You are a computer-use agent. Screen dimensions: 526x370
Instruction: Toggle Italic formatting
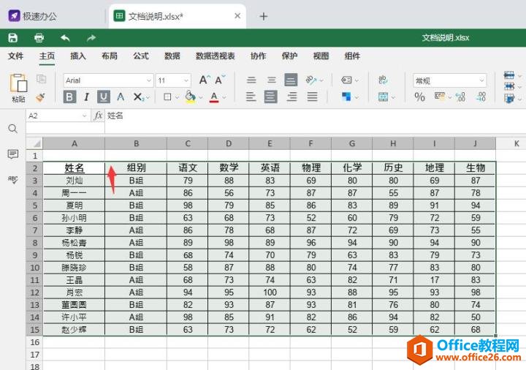point(86,97)
